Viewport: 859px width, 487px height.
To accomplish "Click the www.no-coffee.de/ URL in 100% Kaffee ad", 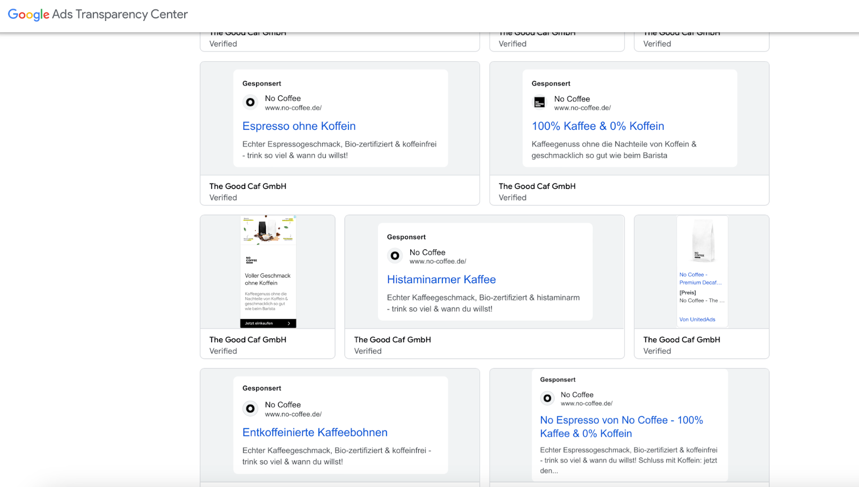I will (x=583, y=108).
